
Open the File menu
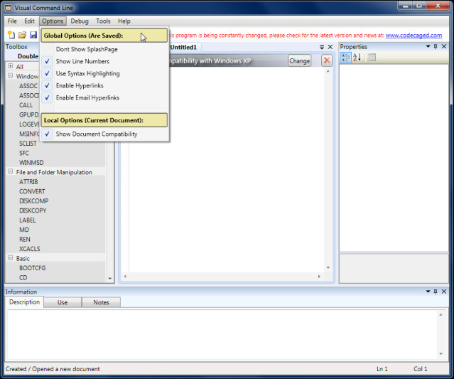coord(12,21)
